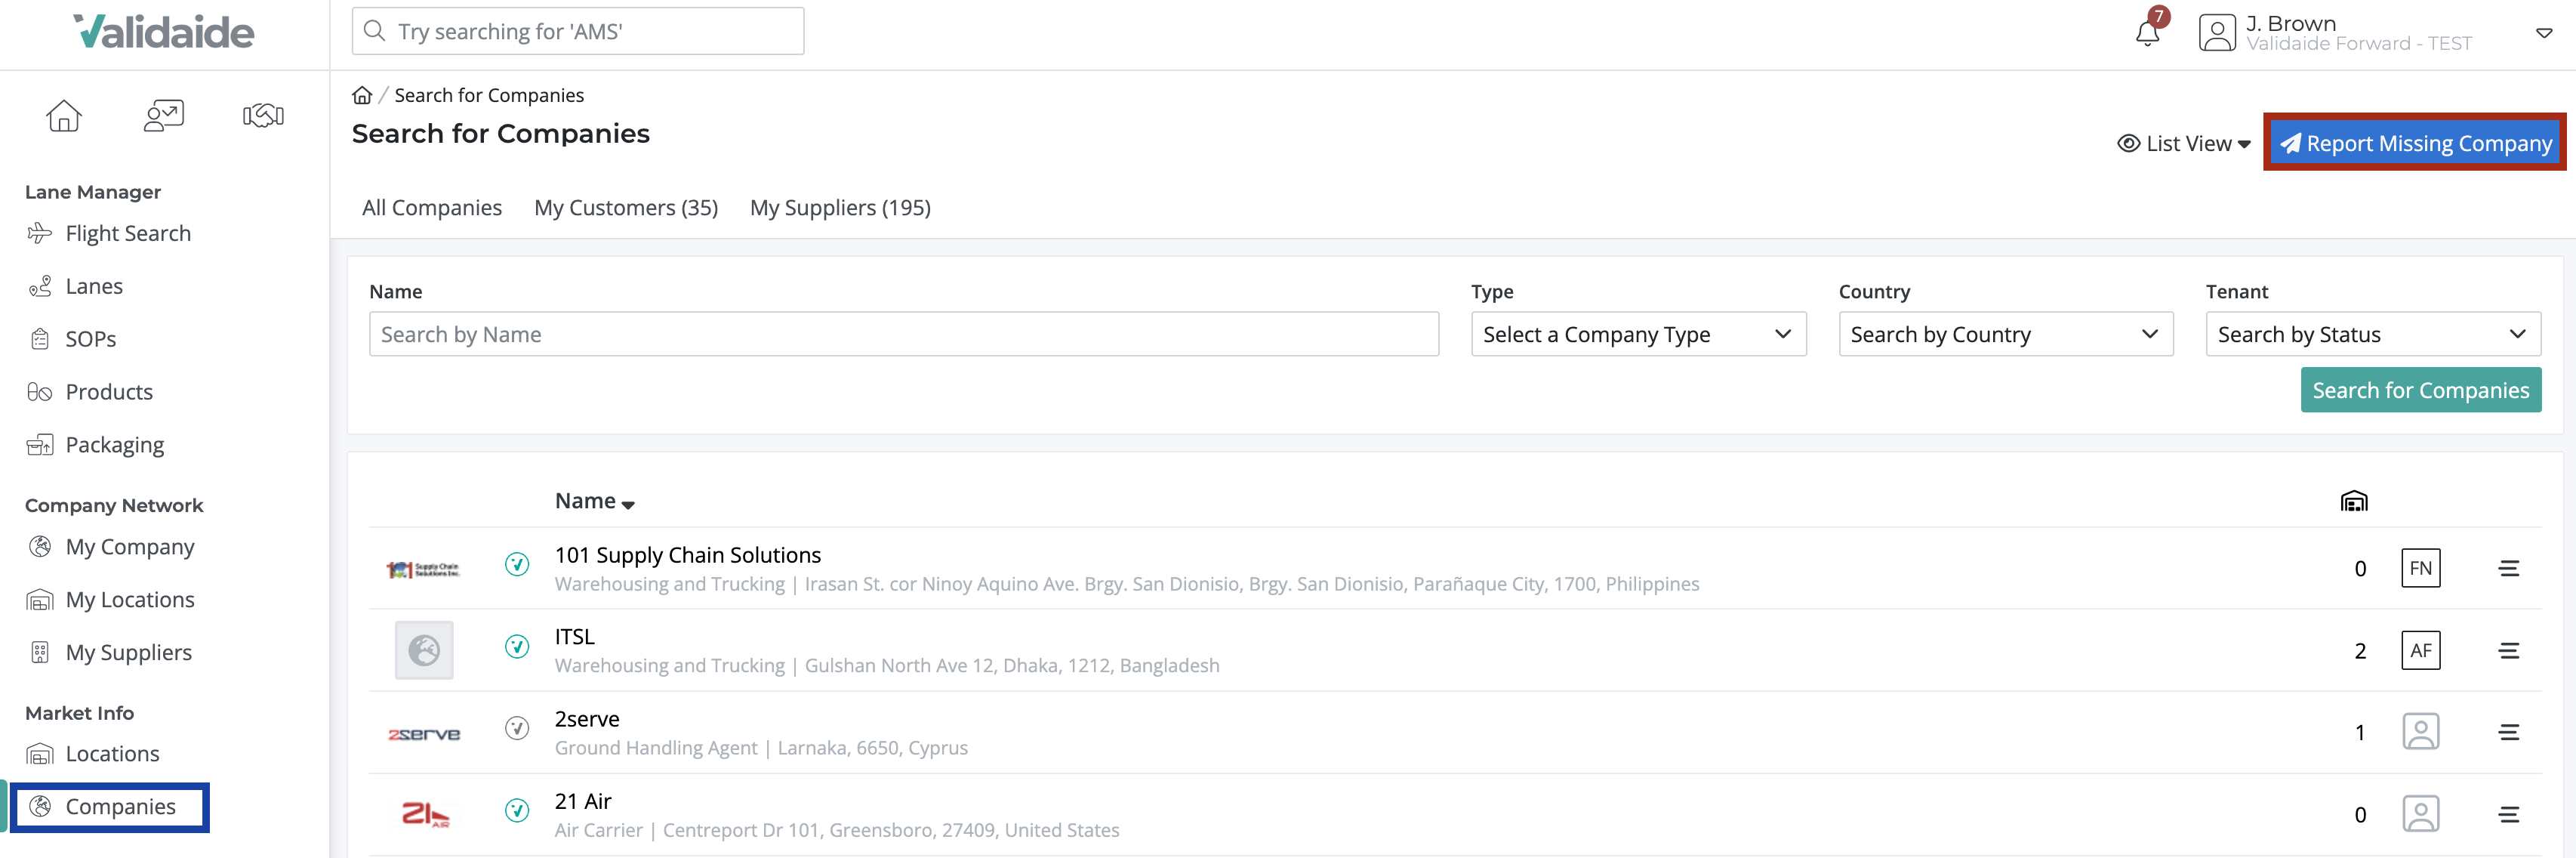Click the 21 Air company logo
This screenshot has height=858, width=2576.
425,815
